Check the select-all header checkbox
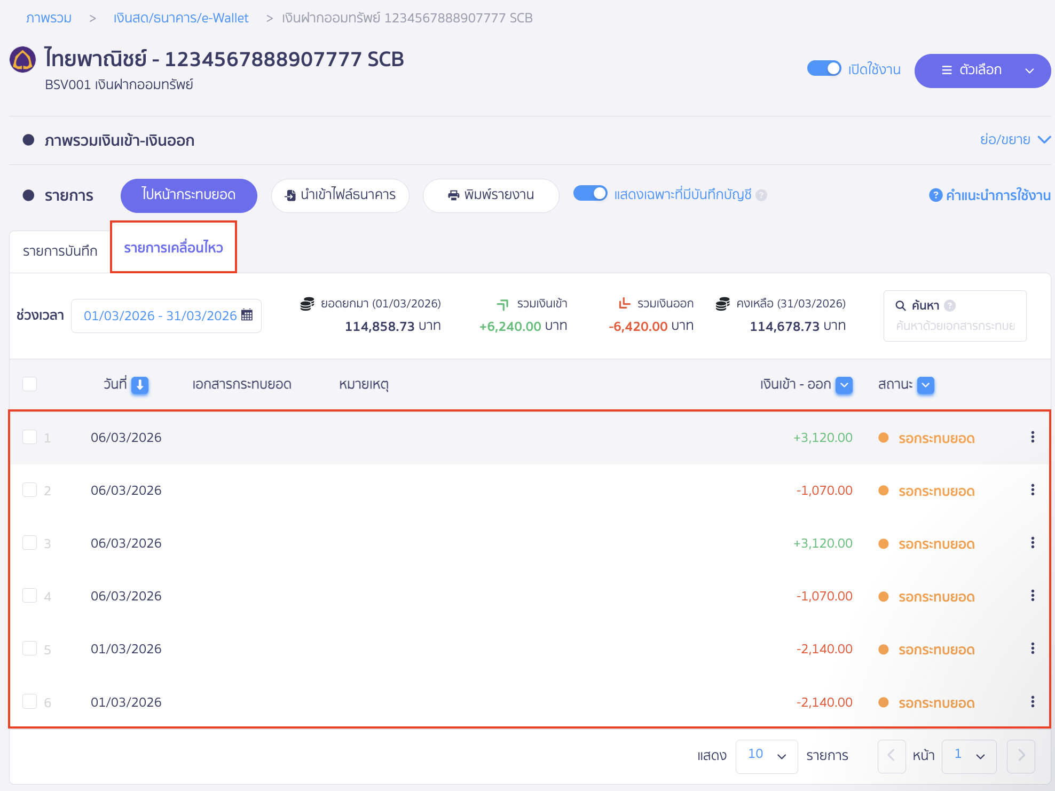Screen dimensions: 1055x791 coord(30,384)
